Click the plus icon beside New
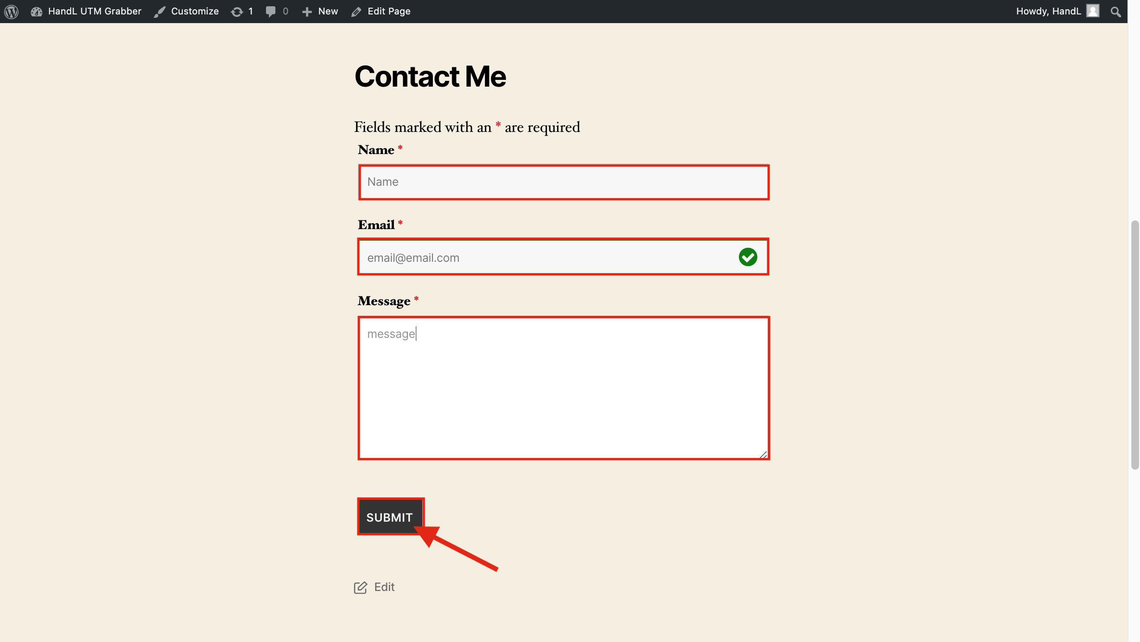The image size is (1140, 642). tap(307, 12)
